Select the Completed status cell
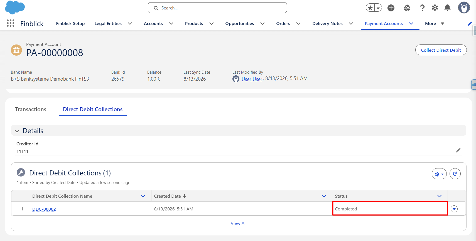476x241 pixels. click(390, 209)
